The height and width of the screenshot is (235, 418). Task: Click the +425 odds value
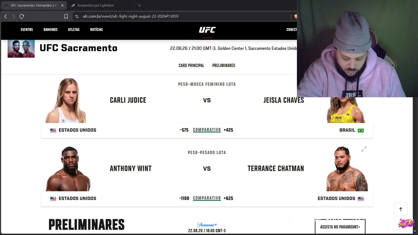point(228,130)
